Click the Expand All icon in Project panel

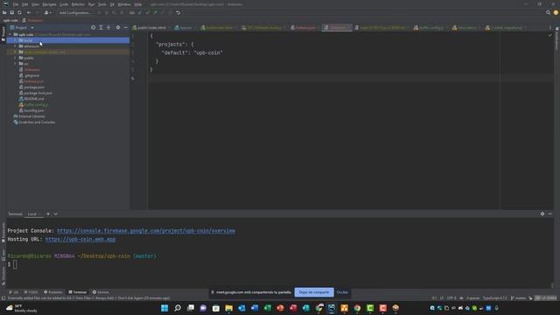click(x=101, y=27)
